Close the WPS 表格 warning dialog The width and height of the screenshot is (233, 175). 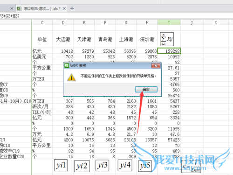(156, 66)
